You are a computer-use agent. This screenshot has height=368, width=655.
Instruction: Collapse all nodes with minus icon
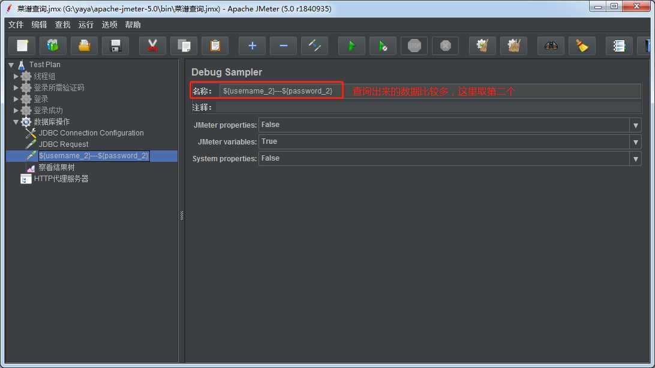[x=283, y=46]
